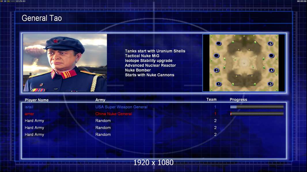The height and width of the screenshot is (172, 307).
Task: Click the "Army" column header
Action: pos(100,100)
